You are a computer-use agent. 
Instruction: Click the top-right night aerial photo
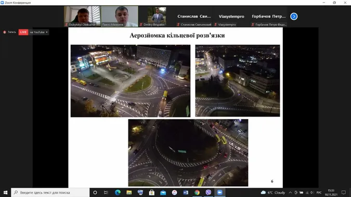click(238, 80)
